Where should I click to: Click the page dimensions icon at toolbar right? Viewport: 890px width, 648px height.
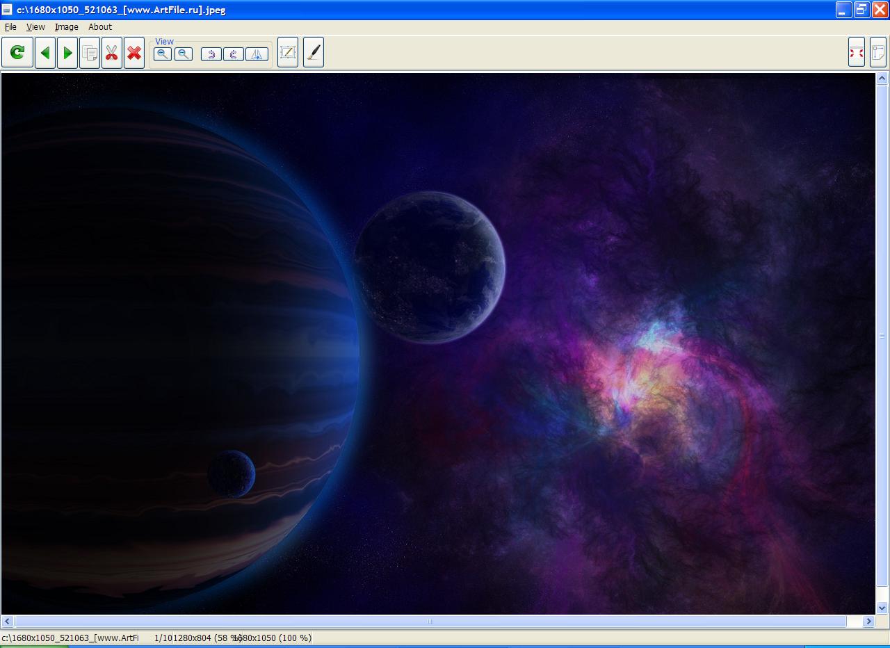[878, 53]
